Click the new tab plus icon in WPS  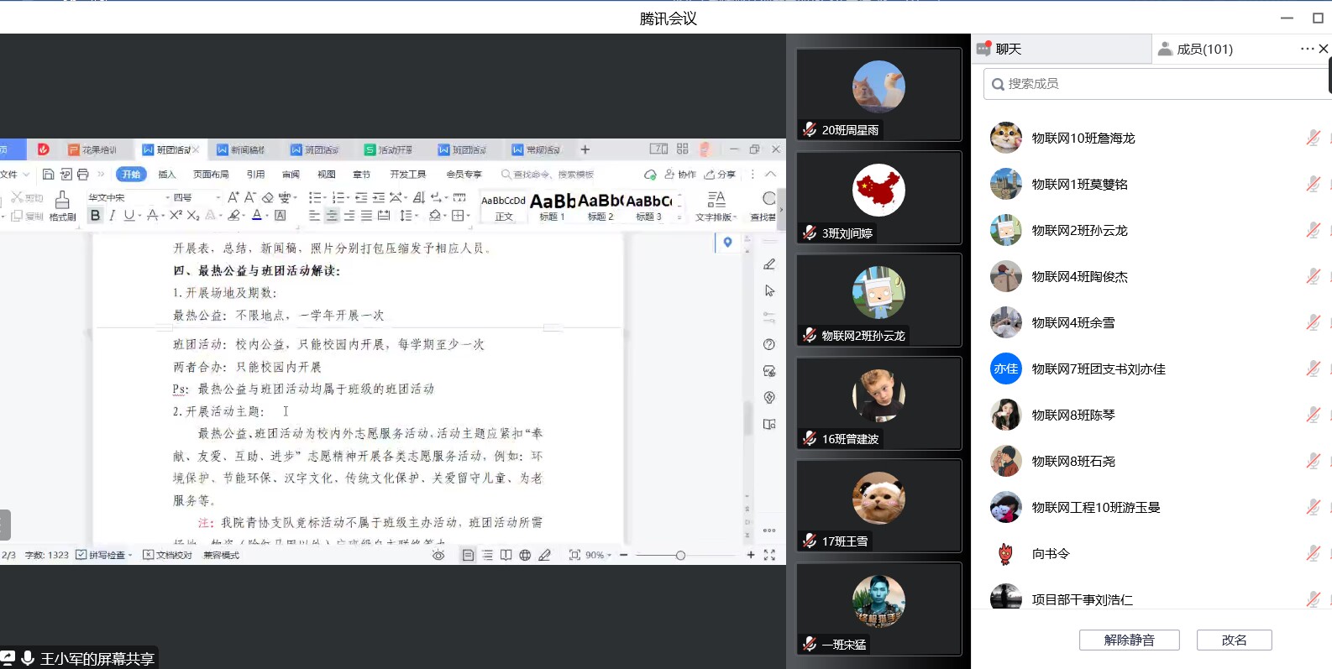point(585,149)
